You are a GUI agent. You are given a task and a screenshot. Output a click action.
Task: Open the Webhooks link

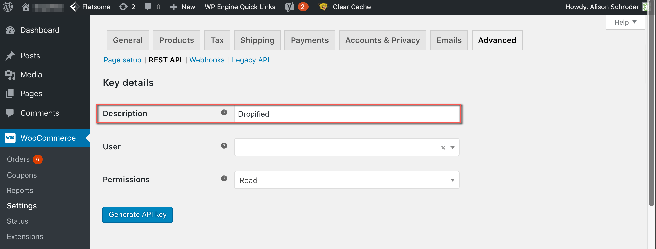(x=207, y=60)
